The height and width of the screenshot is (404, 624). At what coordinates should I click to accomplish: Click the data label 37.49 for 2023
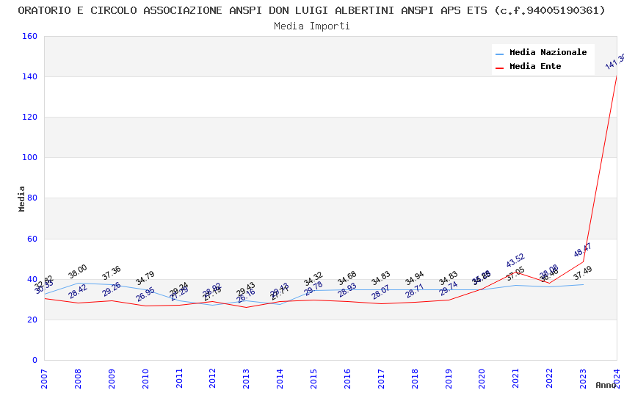click(x=583, y=273)
